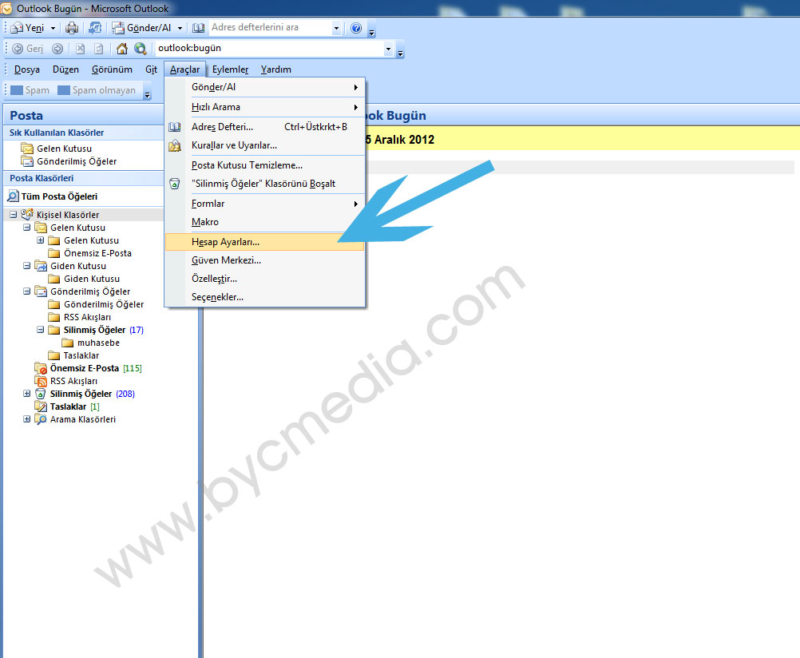Open the Dosya menu
The height and width of the screenshot is (658, 800).
pos(27,69)
